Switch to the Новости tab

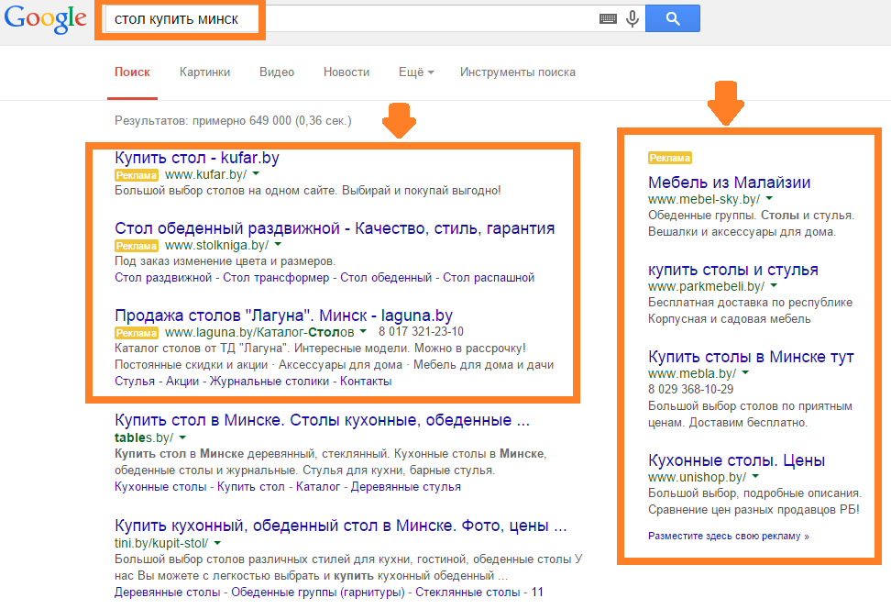(346, 72)
